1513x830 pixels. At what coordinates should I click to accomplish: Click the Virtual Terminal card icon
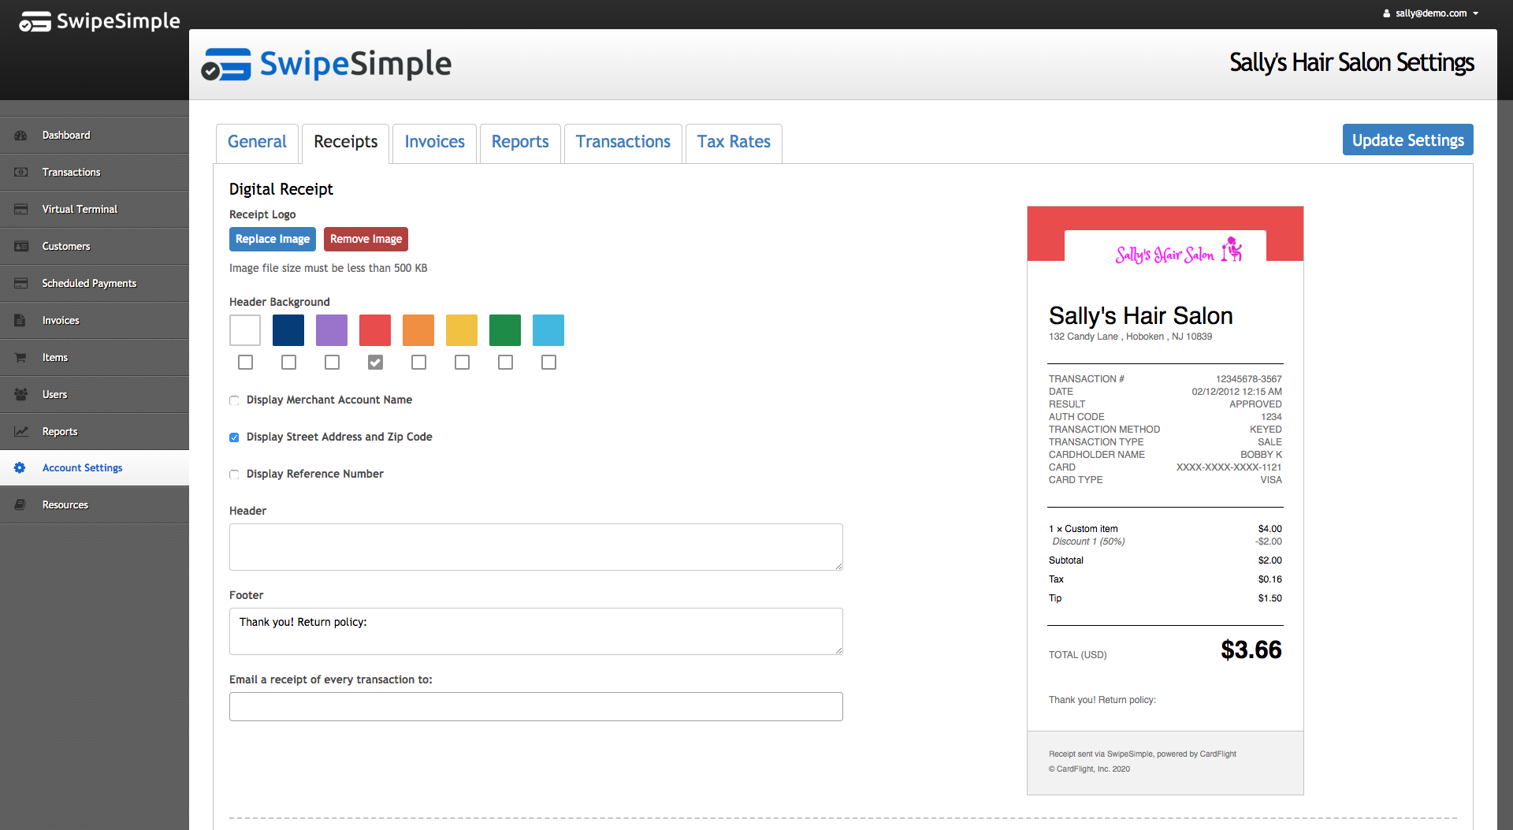coord(21,210)
